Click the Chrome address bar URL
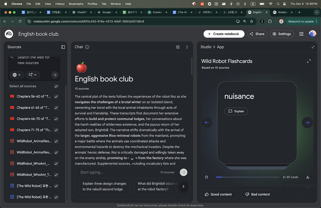Viewport: 321px width, 208px height. tap(89, 22)
